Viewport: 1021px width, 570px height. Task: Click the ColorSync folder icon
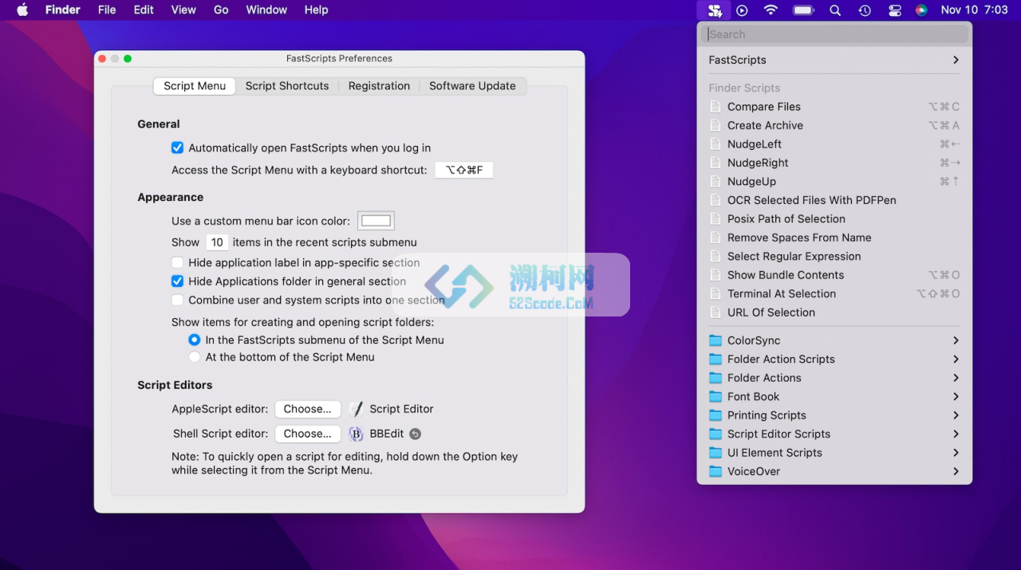pos(715,340)
